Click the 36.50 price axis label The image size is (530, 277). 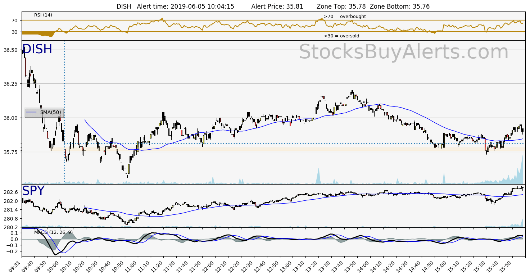coord(11,50)
